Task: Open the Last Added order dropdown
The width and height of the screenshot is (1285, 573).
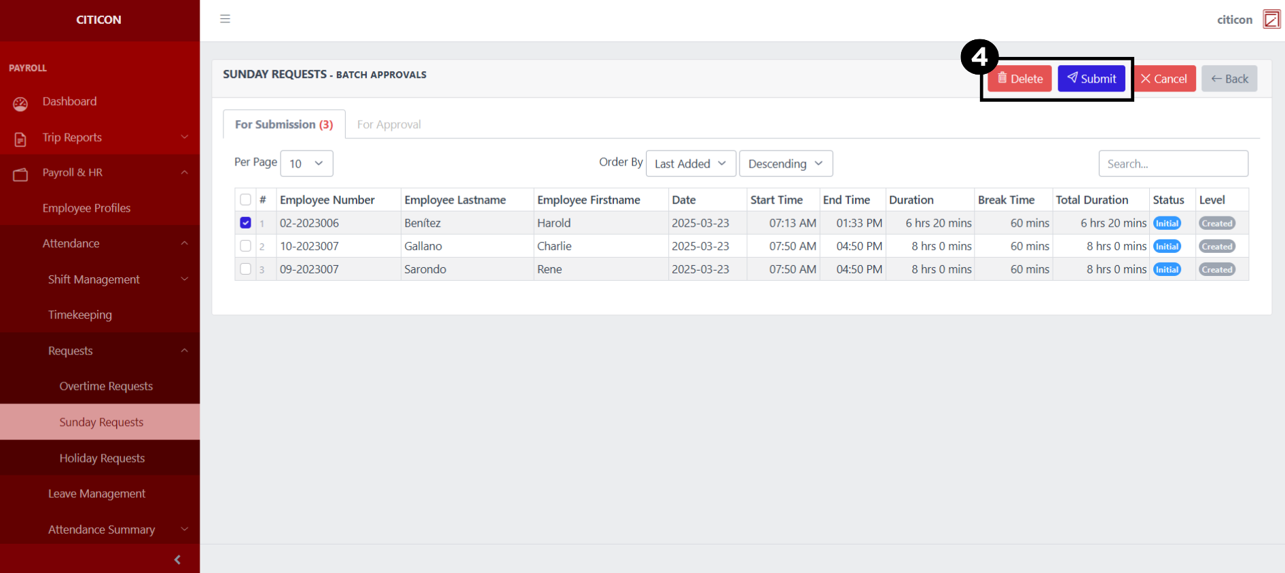Action: (x=690, y=163)
